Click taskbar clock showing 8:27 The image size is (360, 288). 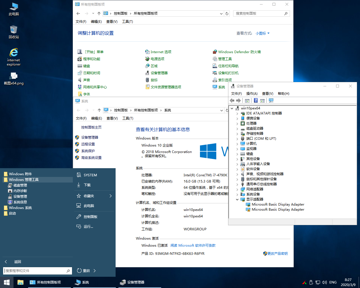click(x=348, y=282)
